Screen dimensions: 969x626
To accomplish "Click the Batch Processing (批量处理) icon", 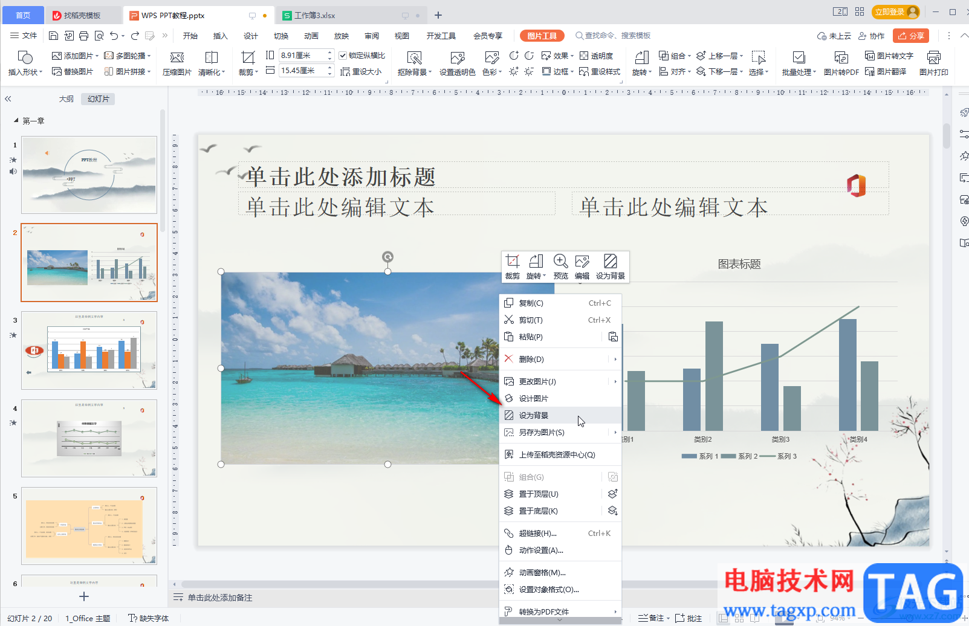I will (799, 63).
